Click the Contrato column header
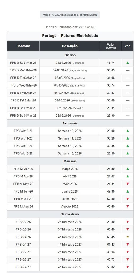 (x=23, y=46)
